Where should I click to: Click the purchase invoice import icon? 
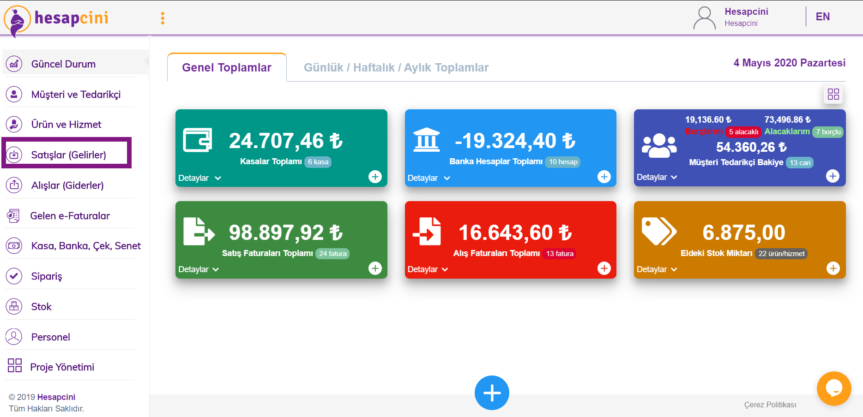[x=427, y=231]
